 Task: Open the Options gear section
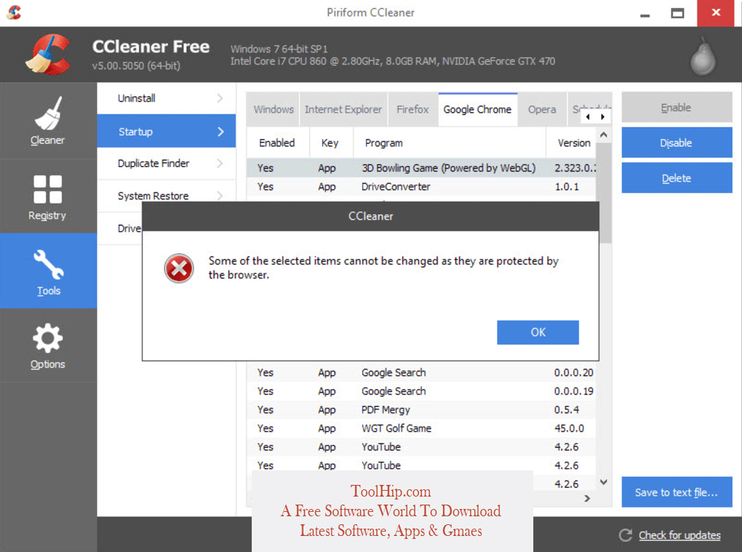coord(48,346)
